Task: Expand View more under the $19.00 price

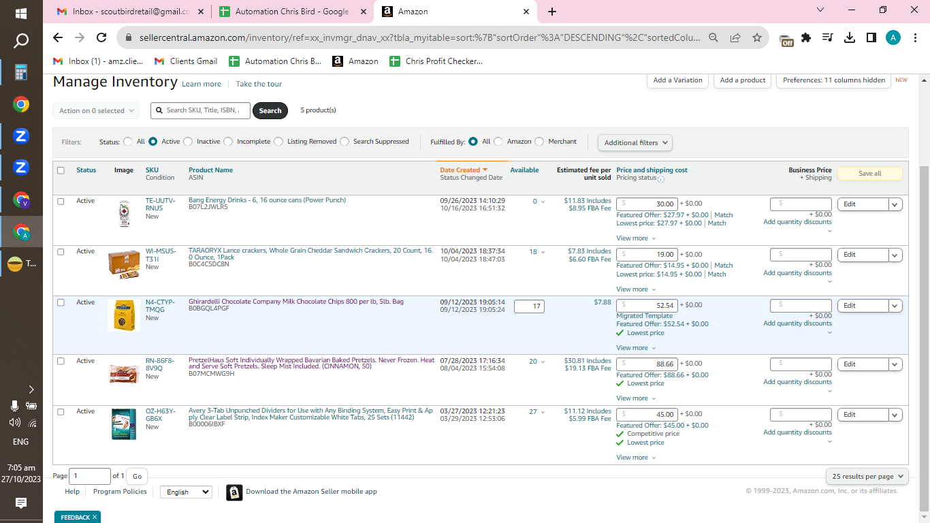Action: point(636,289)
